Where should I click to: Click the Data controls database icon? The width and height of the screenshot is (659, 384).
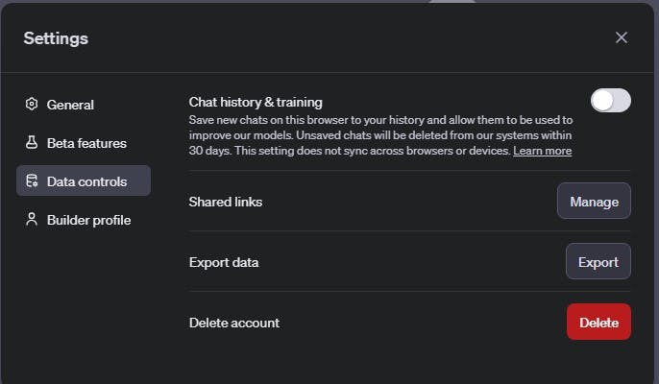[32, 181]
